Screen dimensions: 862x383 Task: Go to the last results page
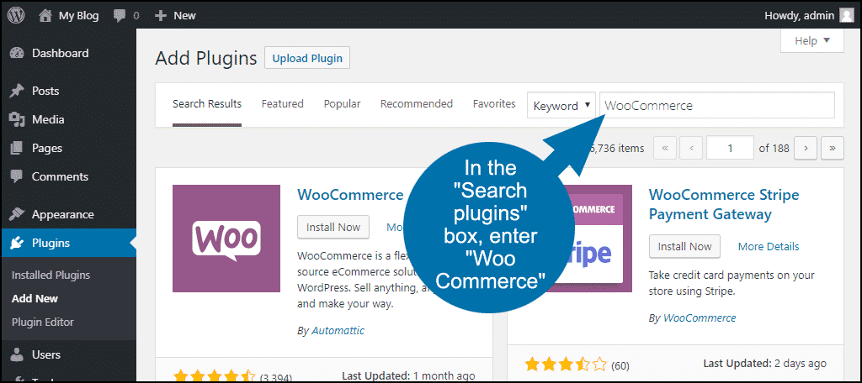(833, 148)
